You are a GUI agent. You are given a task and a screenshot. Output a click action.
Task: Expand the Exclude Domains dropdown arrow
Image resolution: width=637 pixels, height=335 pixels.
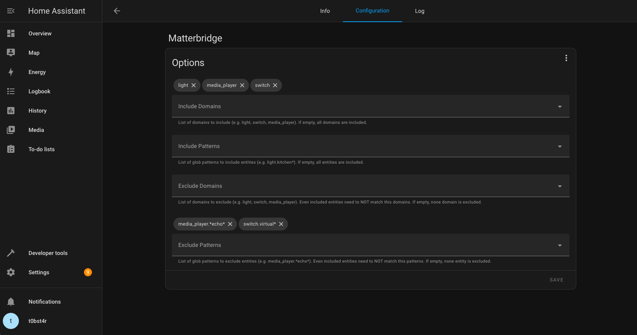coord(560,186)
